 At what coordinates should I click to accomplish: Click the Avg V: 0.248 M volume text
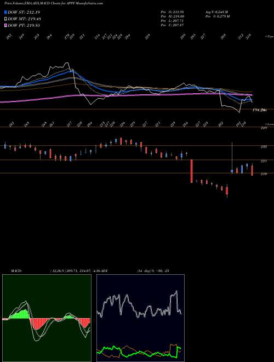click(x=216, y=12)
